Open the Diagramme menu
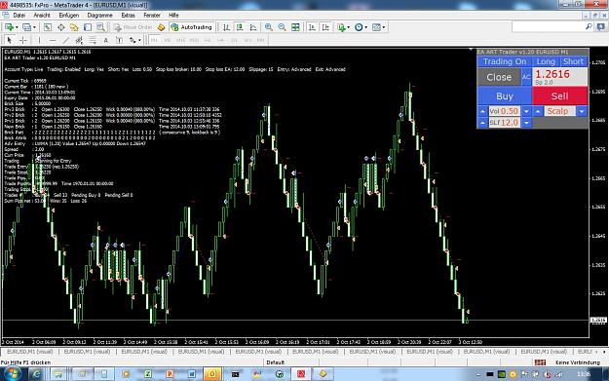 (99, 16)
